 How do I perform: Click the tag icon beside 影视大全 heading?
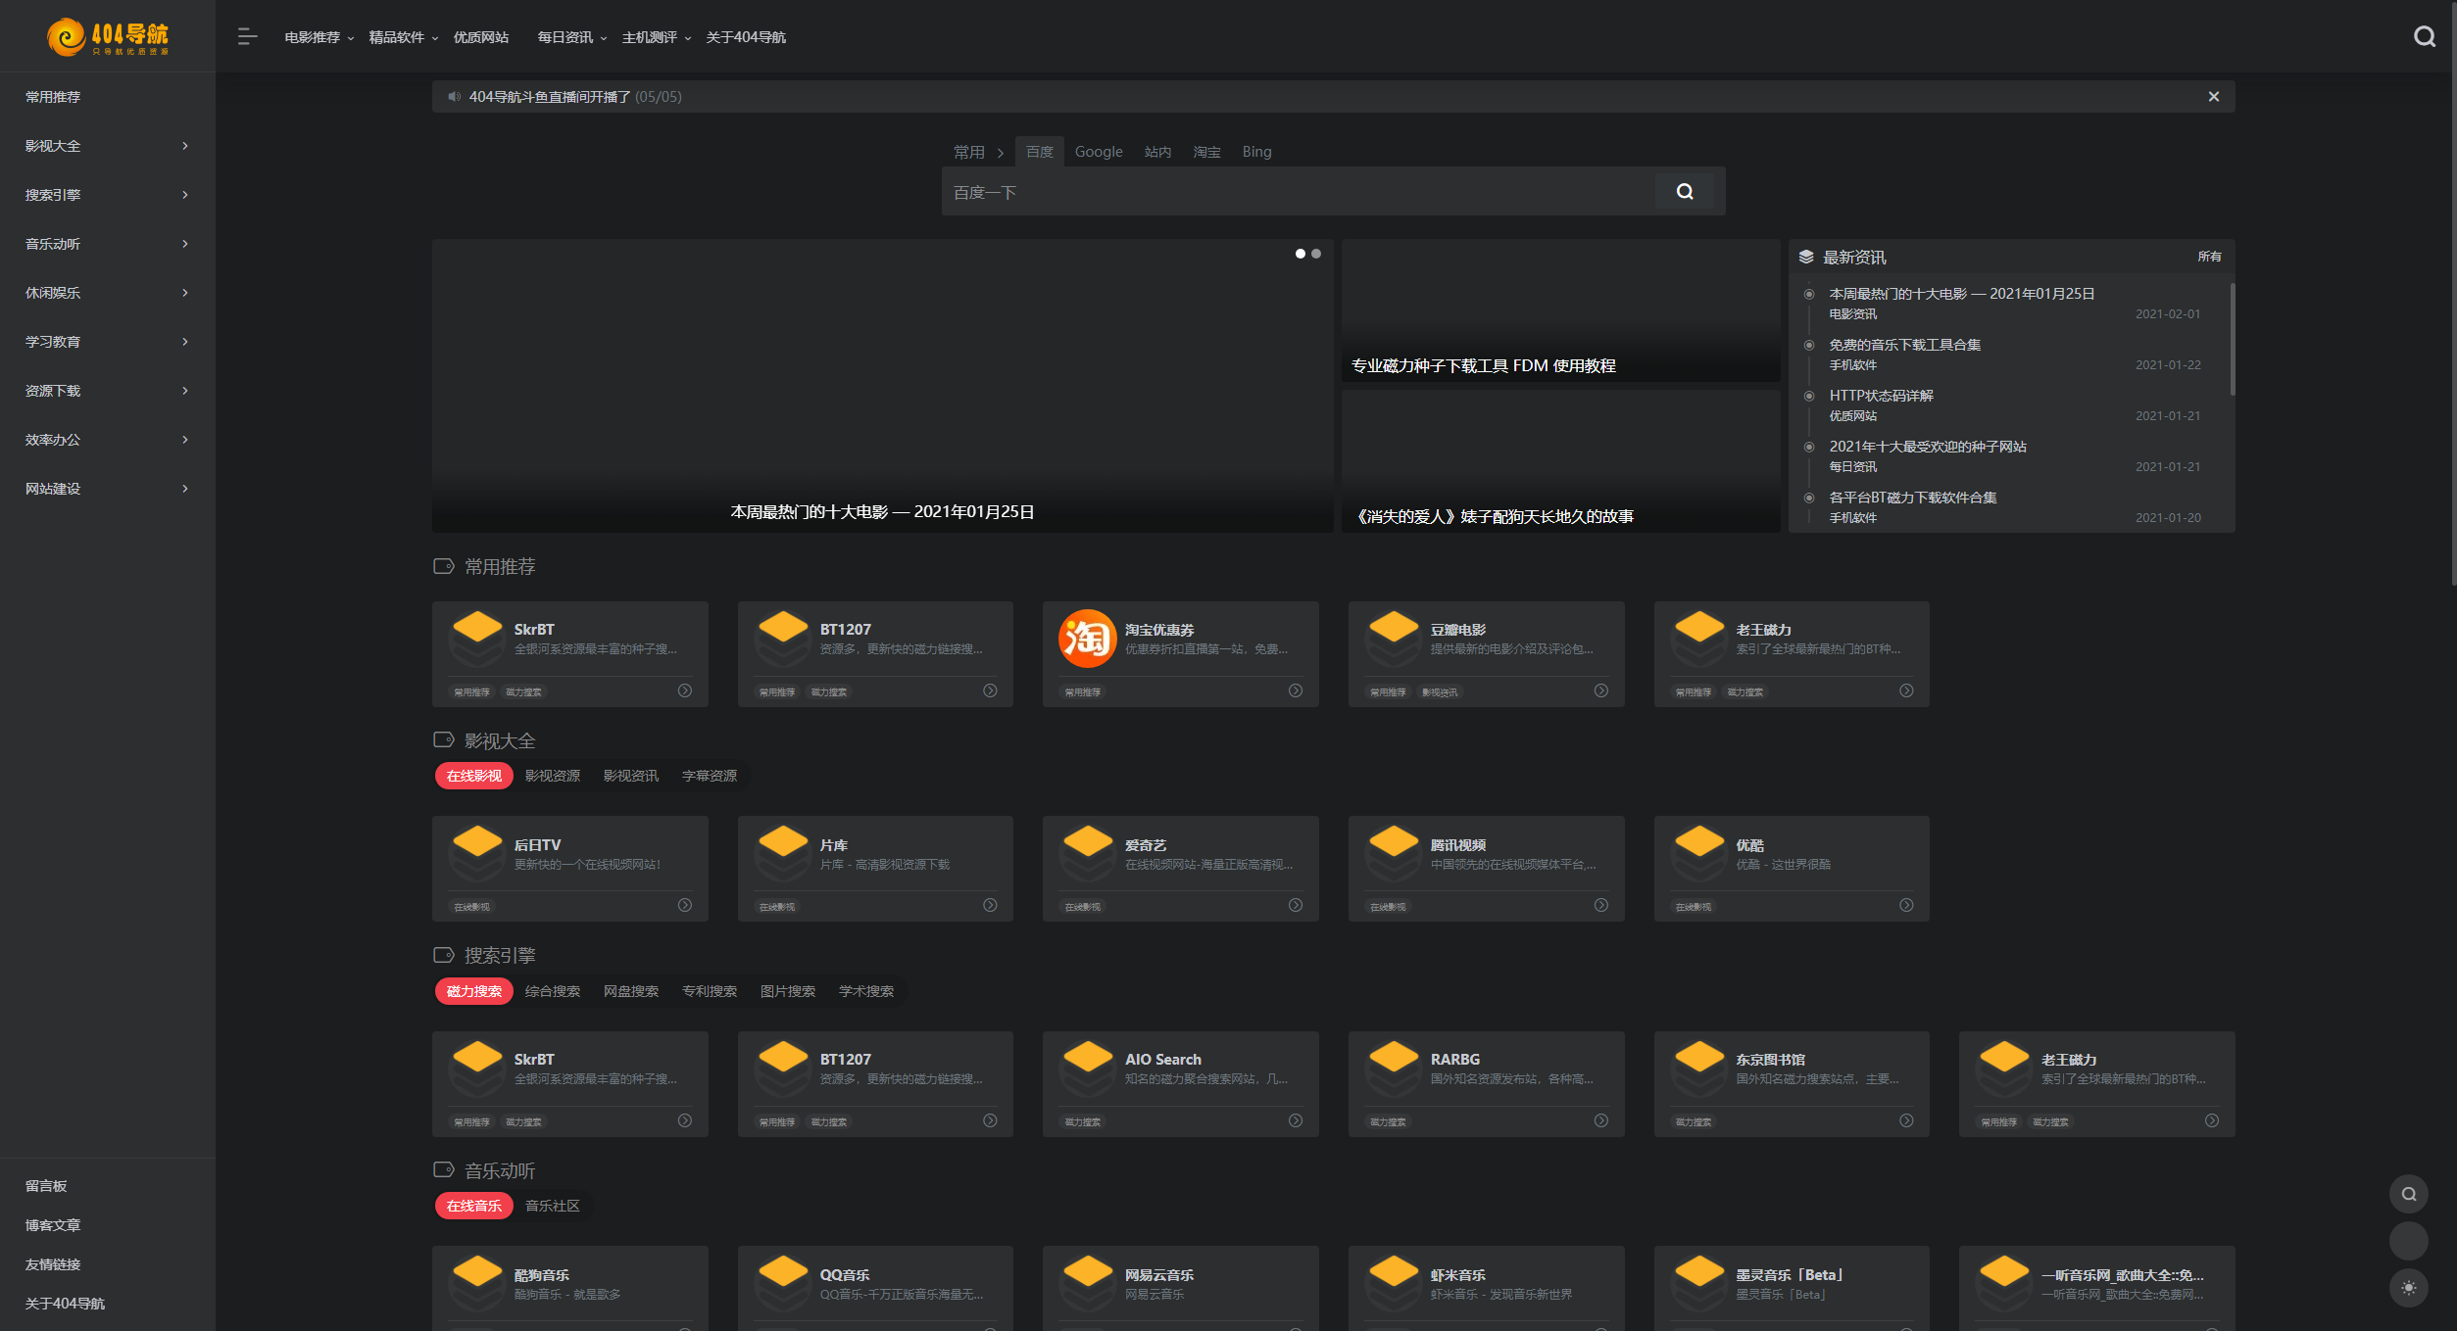(444, 740)
